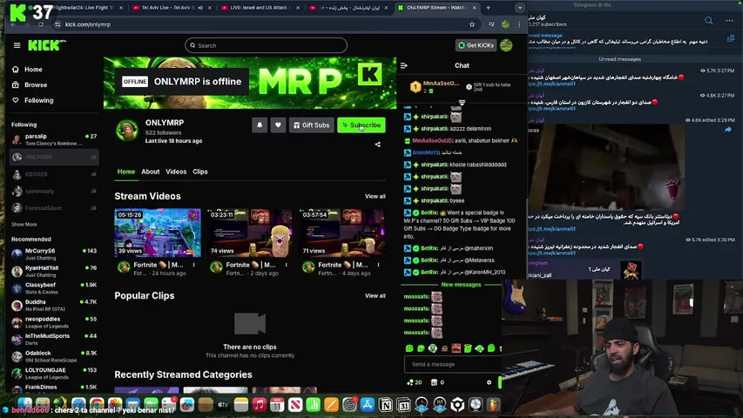Insert first green Kick emote in chat
Screen dimensions: 743x418
409,348
